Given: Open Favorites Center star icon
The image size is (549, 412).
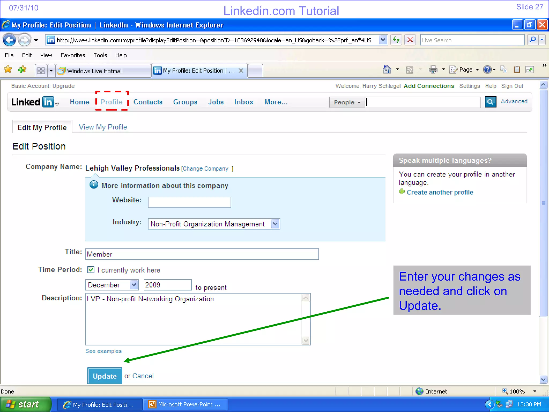Looking at the screenshot, I should coord(8,69).
